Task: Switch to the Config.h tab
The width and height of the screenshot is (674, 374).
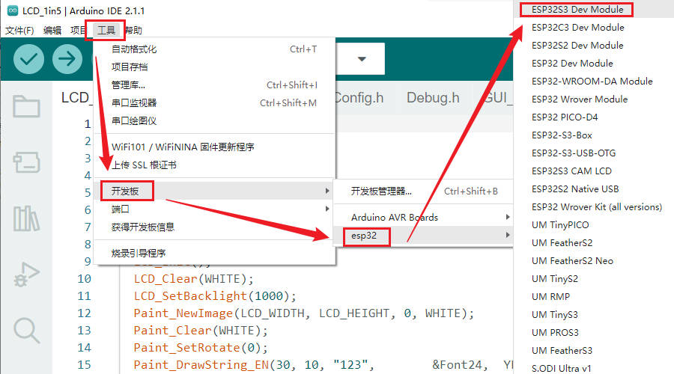Action: coord(359,98)
